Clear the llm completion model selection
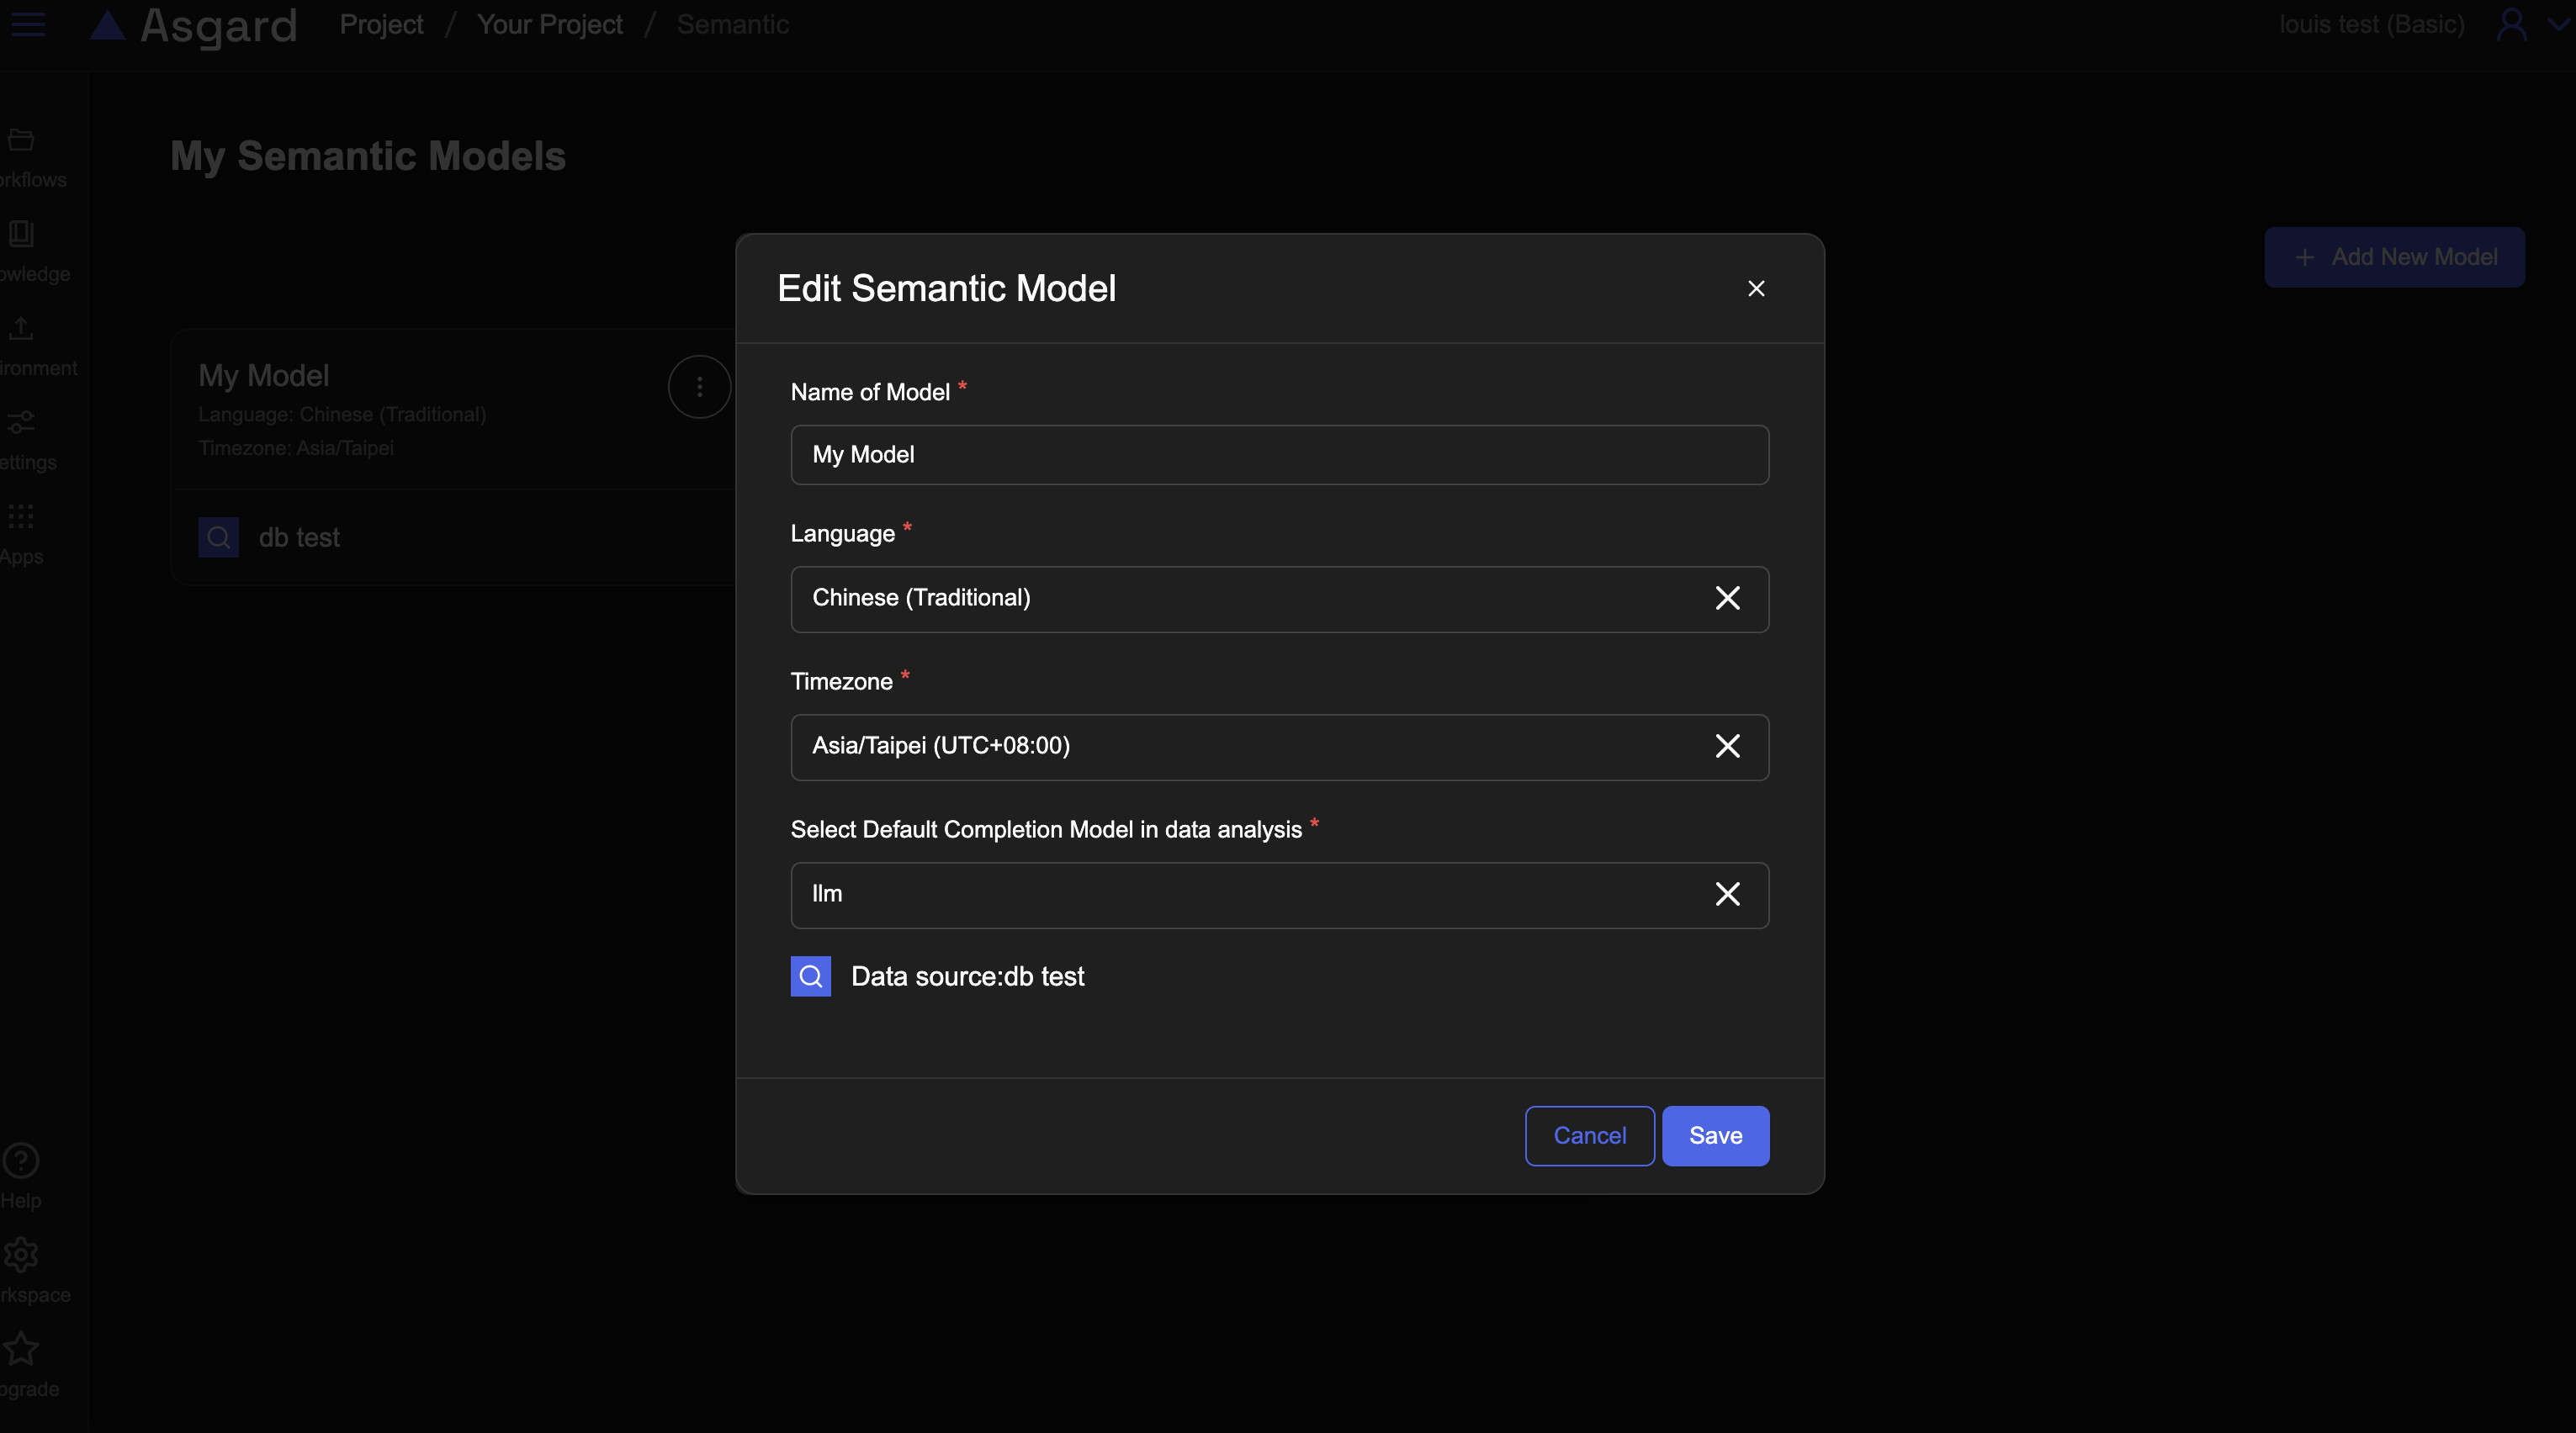The image size is (2576, 1433). coord(1727,893)
